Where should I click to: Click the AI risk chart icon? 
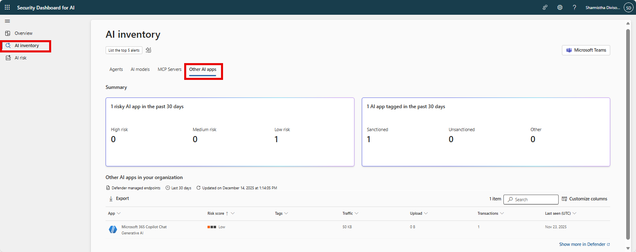pos(8,58)
